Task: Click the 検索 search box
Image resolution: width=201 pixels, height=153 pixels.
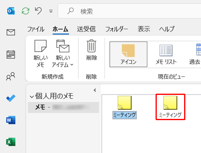Action: [x=129, y=11]
